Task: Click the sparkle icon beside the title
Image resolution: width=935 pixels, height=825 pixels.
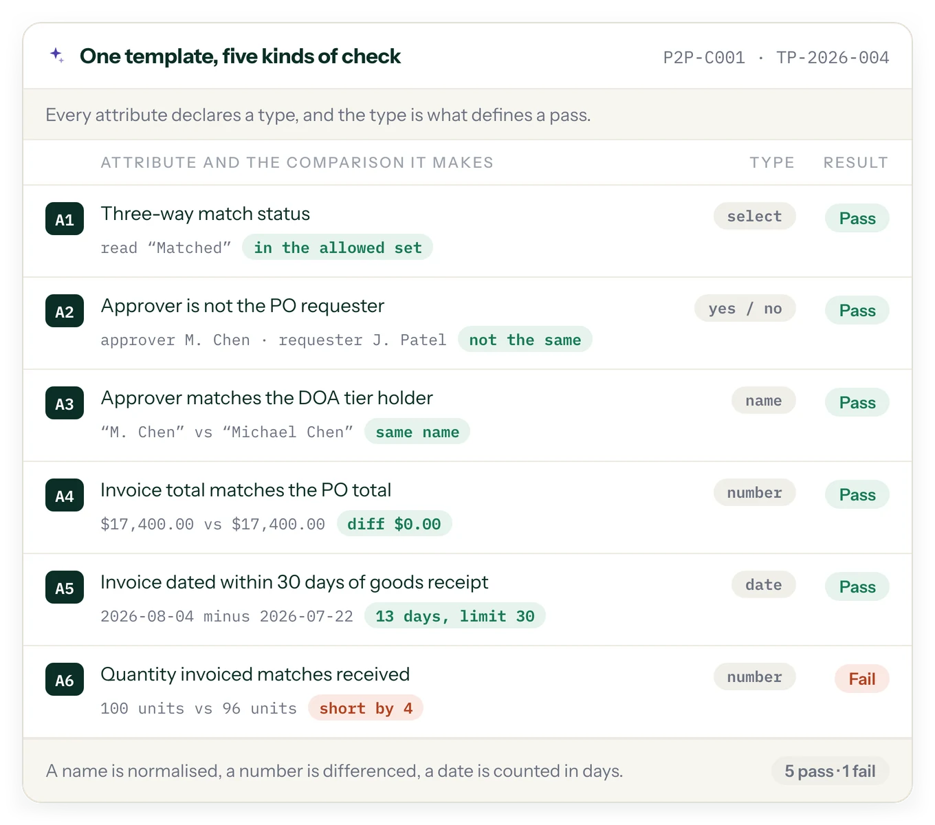Action: 57,55
